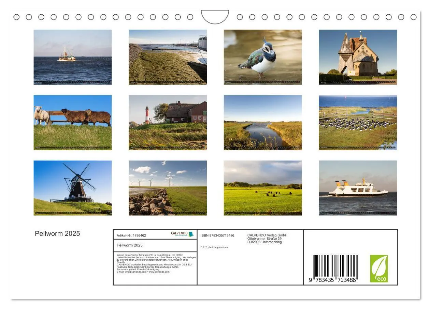Select the white ferry ship photo
This screenshot has height=309, width=430.
click(358, 188)
